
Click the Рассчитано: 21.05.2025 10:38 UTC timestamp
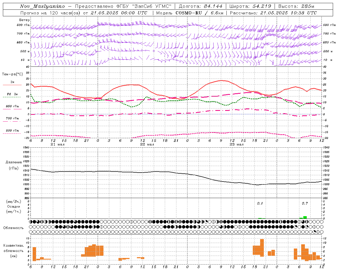point(273,13)
